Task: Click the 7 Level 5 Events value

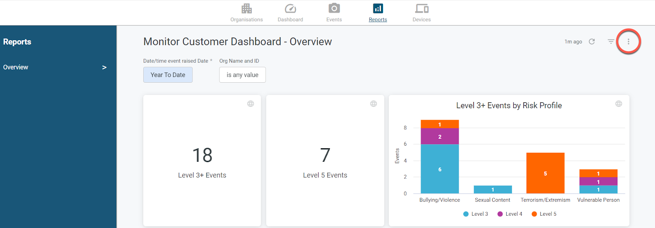Action: click(x=325, y=155)
